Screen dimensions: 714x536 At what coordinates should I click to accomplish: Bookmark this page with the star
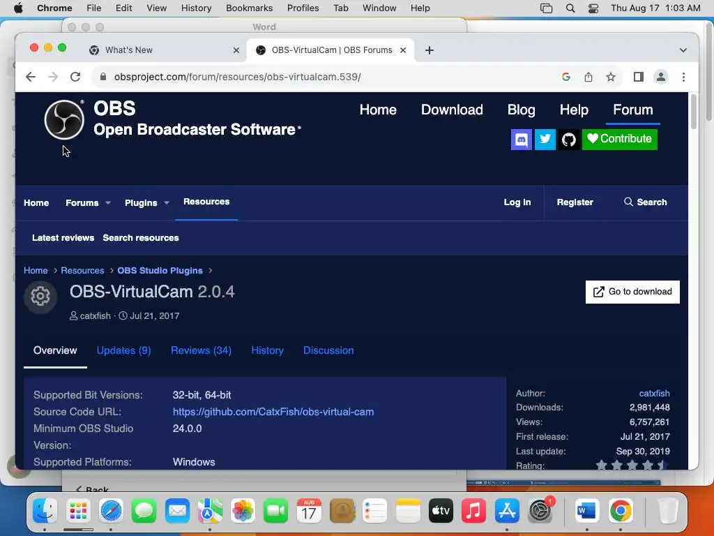[x=611, y=77]
